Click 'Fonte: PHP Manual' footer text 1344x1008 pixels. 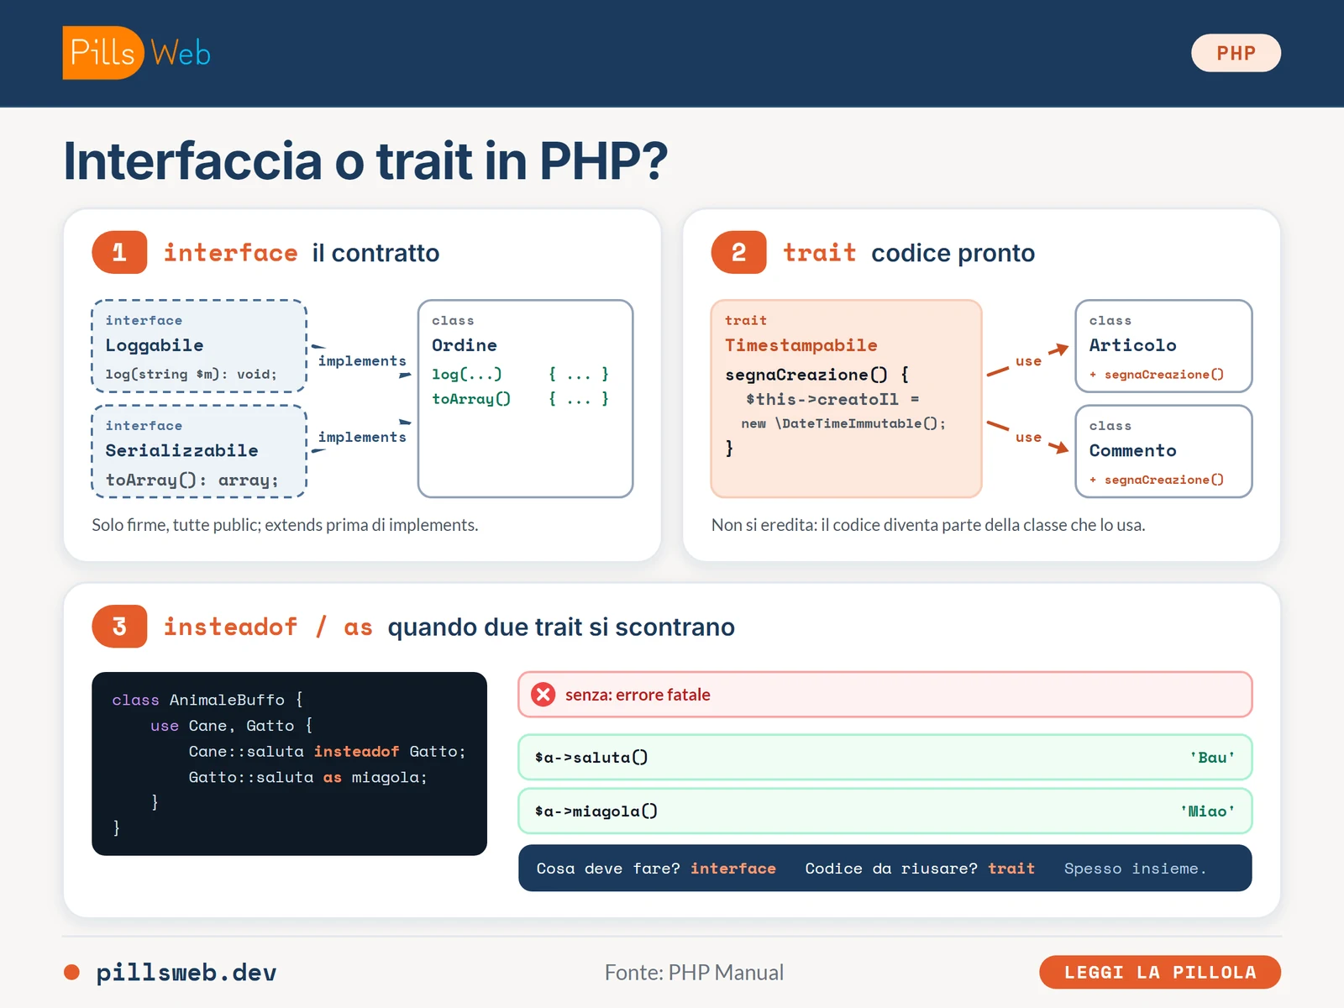(694, 972)
